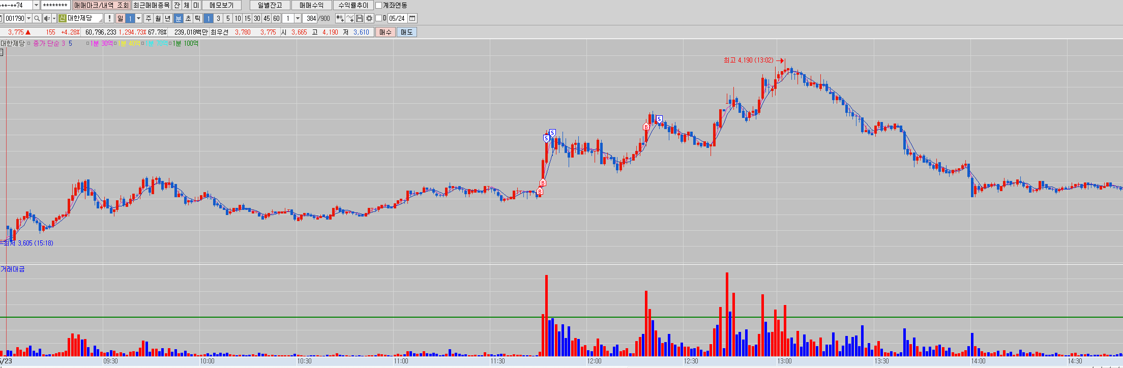Click the S sell marker near 12:20
The image size is (1123, 368).
coord(659,119)
